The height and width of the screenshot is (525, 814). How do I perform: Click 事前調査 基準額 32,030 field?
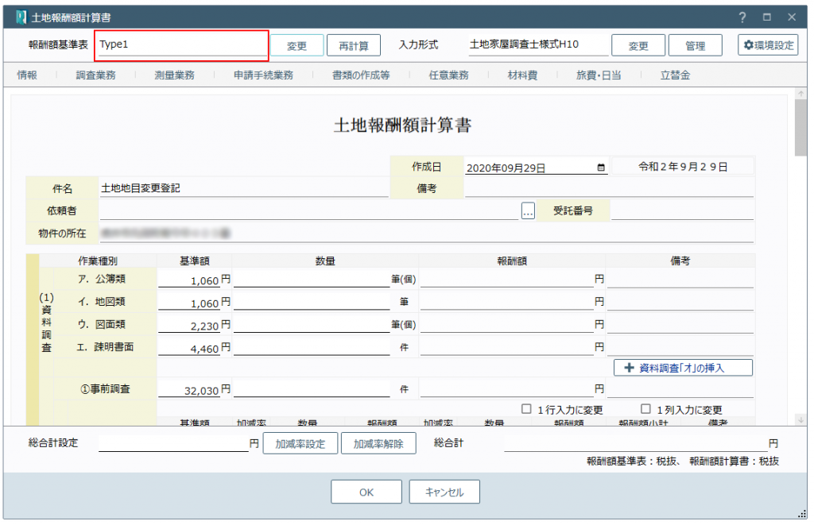(189, 390)
